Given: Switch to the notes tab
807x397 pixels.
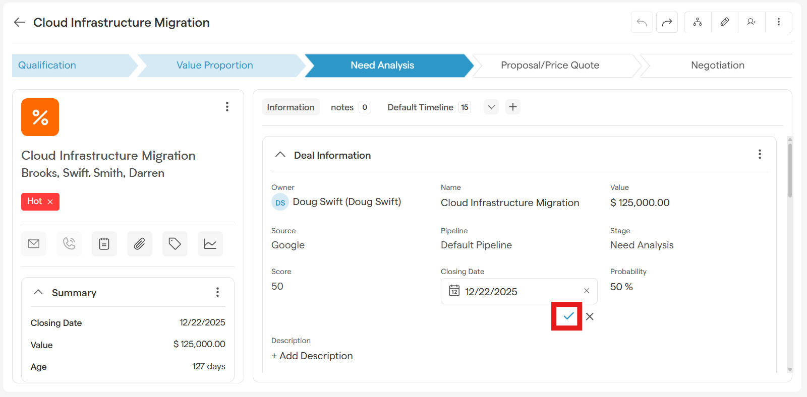Looking at the screenshot, I should pos(342,107).
